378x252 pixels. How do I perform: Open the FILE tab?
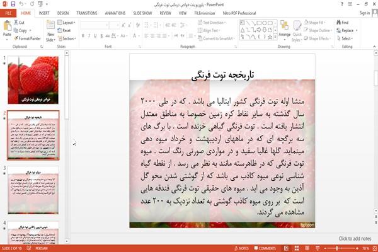8,13
